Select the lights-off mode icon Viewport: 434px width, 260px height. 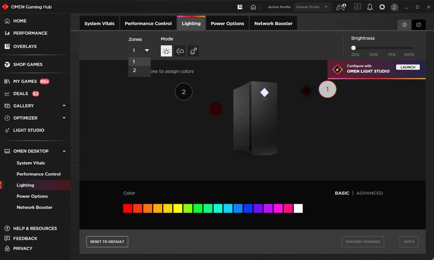[193, 51]
